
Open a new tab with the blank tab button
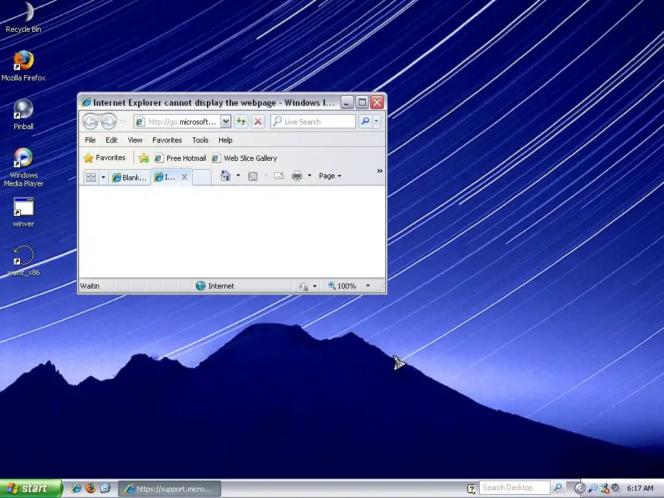tap(202, 178)
